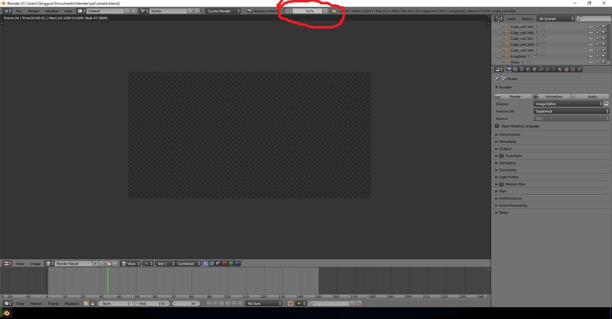Cancel the render with progress X button
Screen dimensions: 612x319
coord(326,11)
